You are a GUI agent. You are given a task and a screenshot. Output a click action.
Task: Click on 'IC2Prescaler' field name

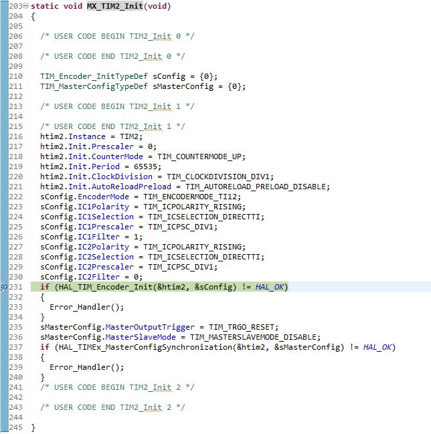pos(106,267)
